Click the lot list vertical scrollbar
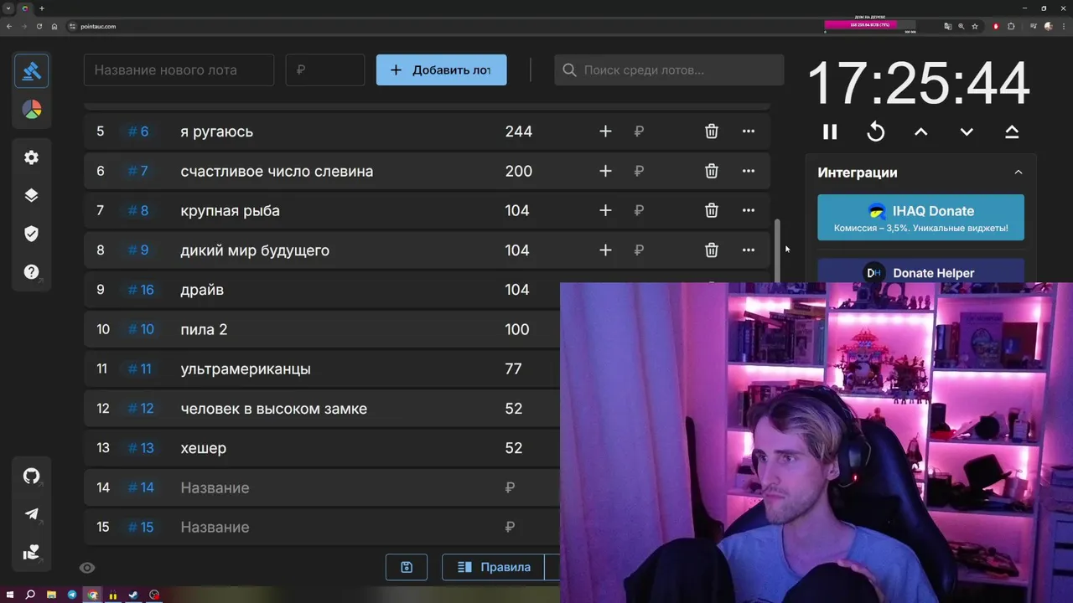This screenshot has width=1073, height=603. coord(777,251)
